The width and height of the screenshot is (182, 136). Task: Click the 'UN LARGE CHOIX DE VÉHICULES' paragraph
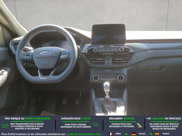coord(164,126)
